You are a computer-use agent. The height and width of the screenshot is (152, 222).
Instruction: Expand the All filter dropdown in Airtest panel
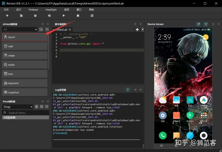19,29
